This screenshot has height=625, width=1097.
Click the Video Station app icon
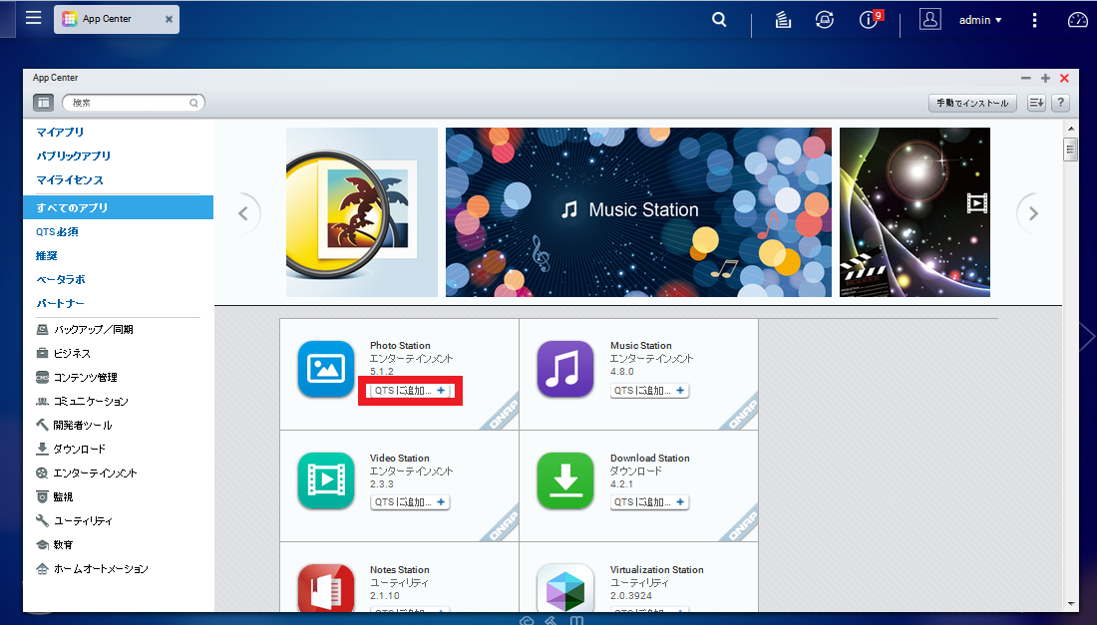pyautogui.click(x=326, y=481)
